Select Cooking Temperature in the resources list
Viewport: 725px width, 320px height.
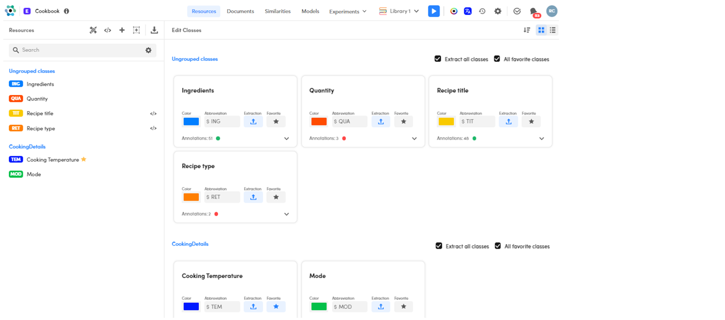[53, 160]
